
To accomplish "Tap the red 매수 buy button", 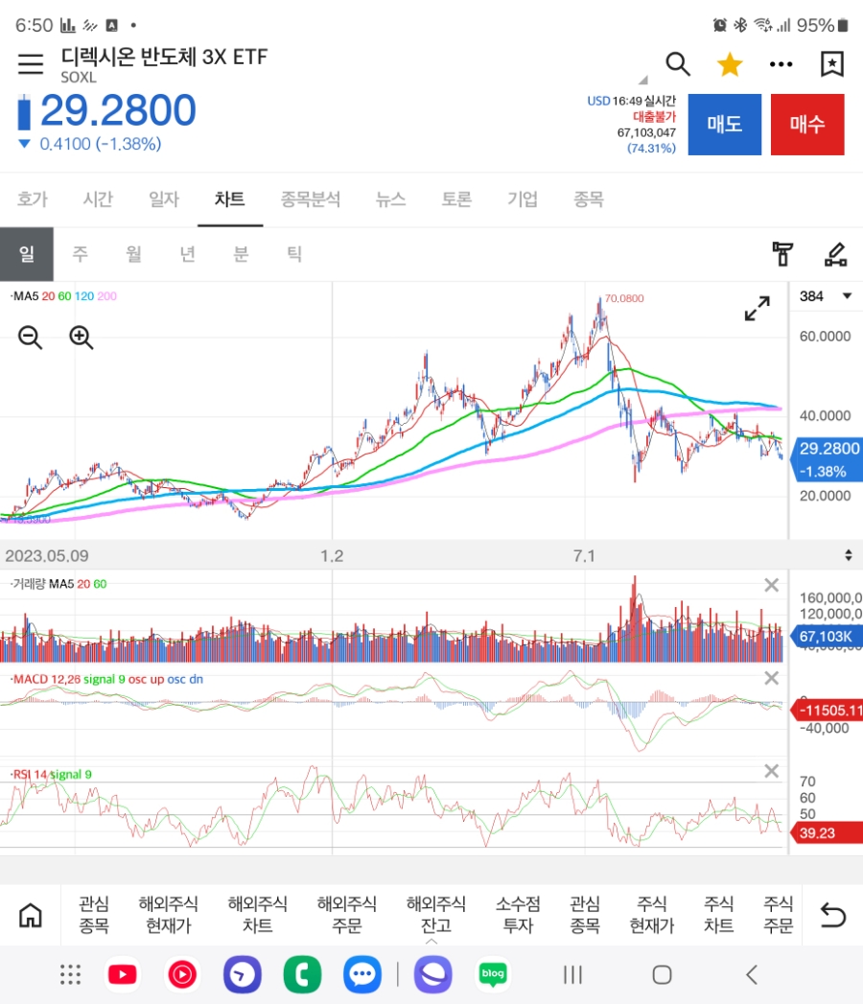I will (x=807, y=125).
